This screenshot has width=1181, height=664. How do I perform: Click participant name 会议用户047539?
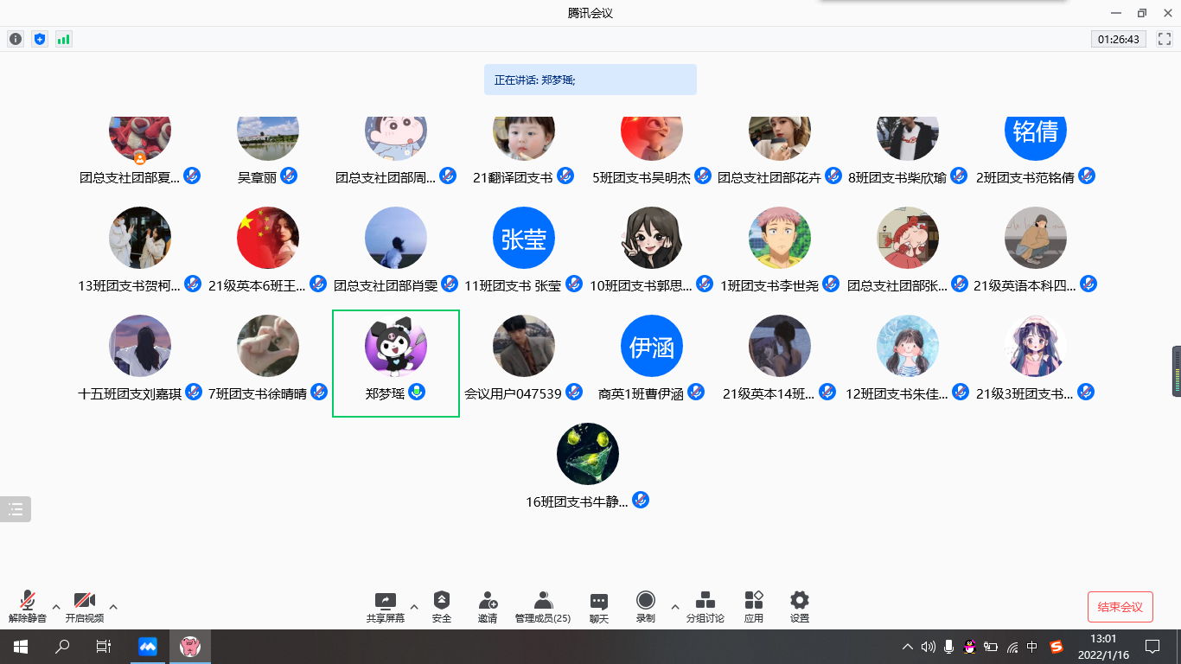point(513,393)
